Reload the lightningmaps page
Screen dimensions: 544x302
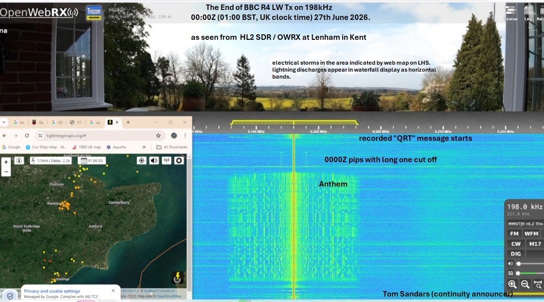(x=27, y=136)
